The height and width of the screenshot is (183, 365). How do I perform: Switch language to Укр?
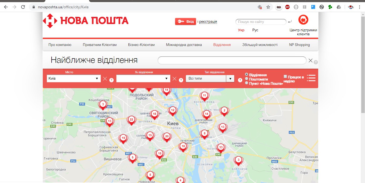[241, 30]
